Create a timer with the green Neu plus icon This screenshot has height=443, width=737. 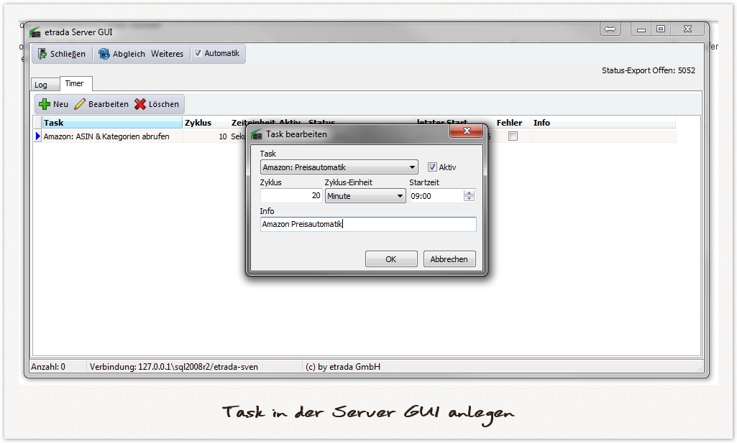click(x=43, y=103)
